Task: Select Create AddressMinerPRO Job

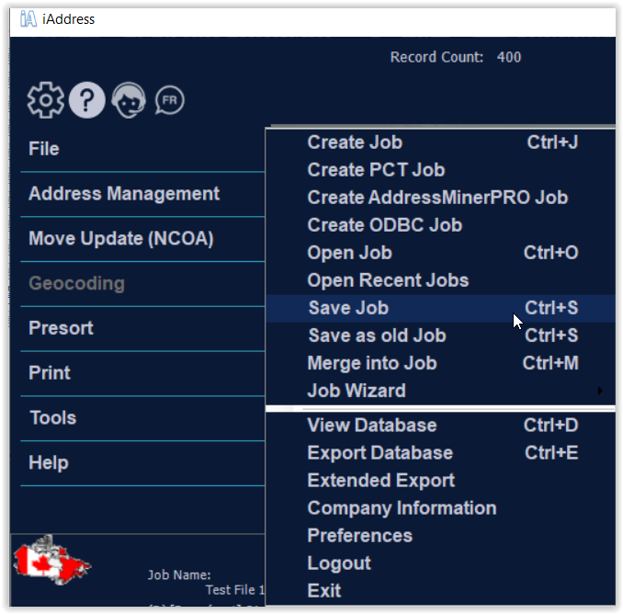Action: tap(440, 198)
